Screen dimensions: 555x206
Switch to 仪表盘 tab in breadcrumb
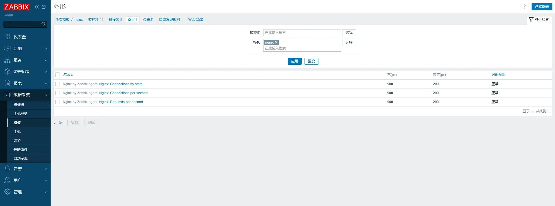(x=148, y=20)
